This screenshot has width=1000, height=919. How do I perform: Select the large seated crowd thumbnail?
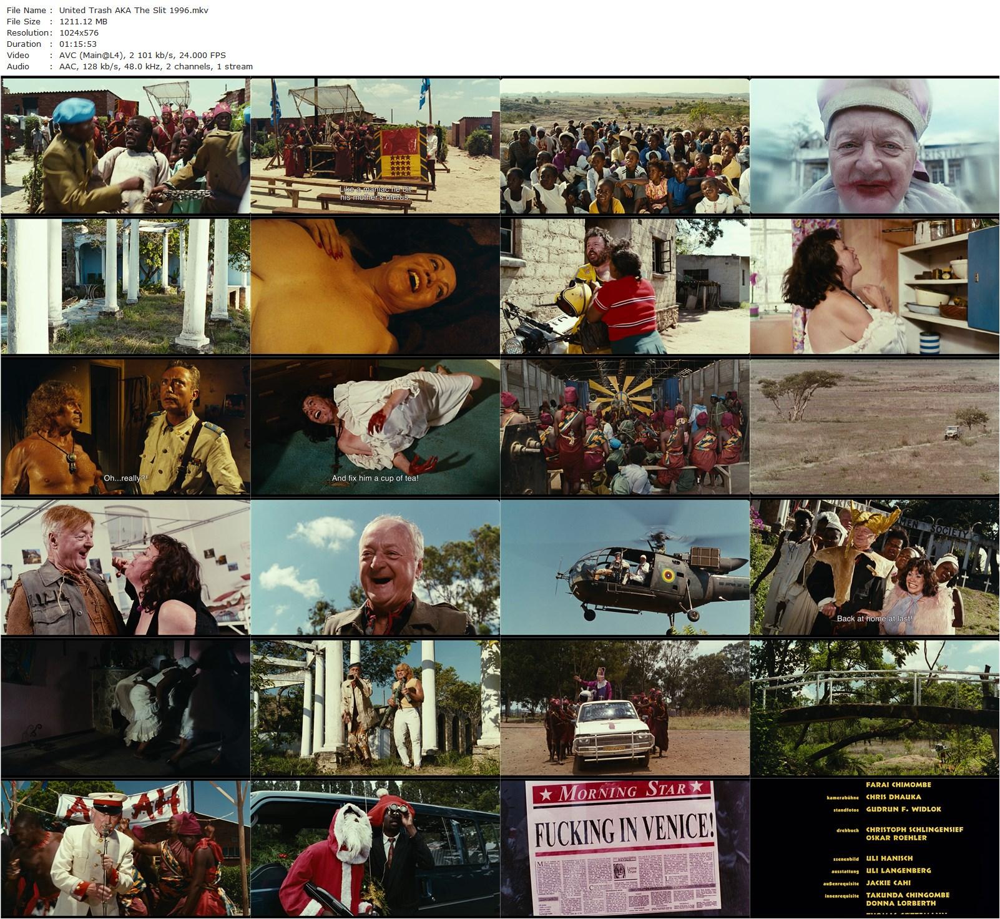pyautogui.click(x=624, y=145)
